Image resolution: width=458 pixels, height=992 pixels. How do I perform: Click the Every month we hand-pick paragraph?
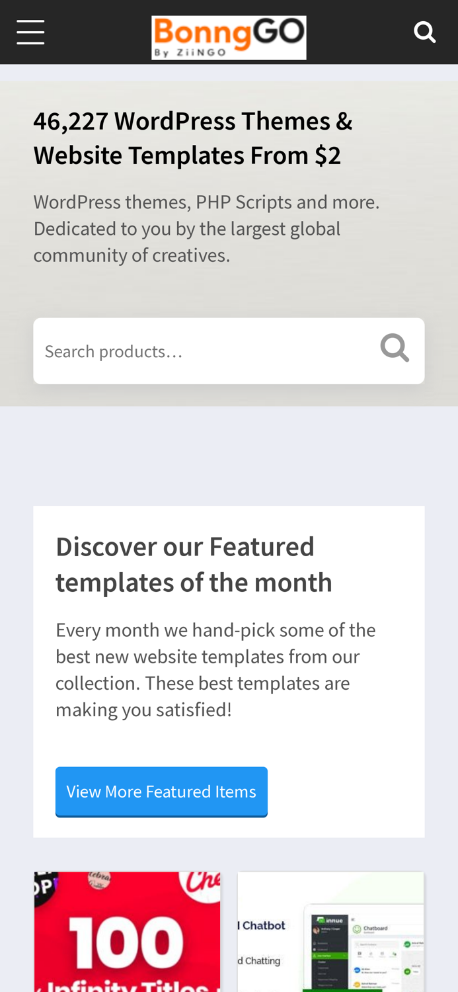215,669
